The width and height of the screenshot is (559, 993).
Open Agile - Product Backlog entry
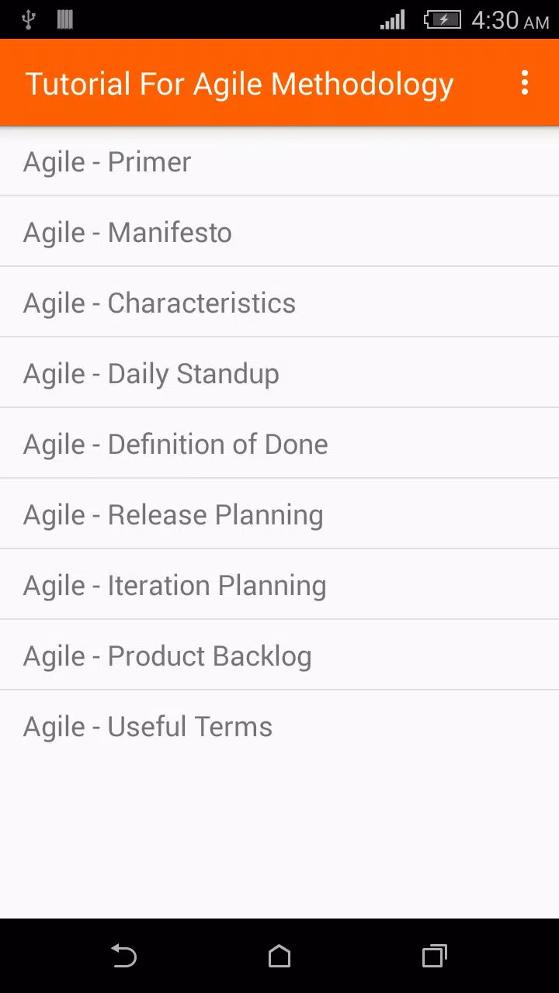[x=279, y=655]
